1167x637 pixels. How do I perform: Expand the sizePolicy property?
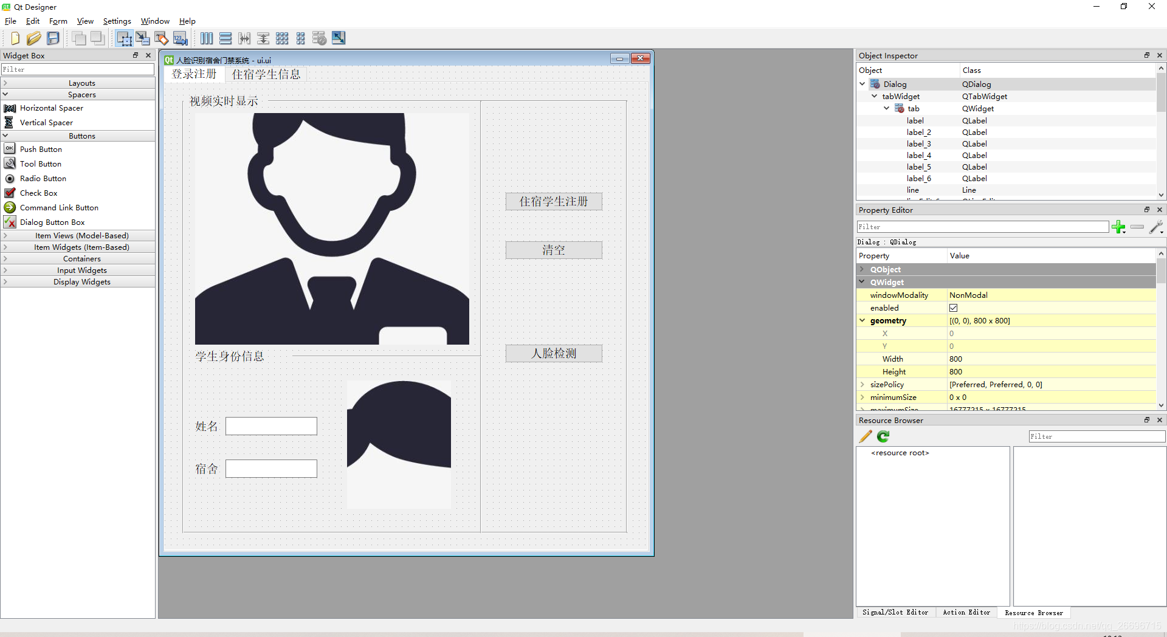[x=862, y=384]
